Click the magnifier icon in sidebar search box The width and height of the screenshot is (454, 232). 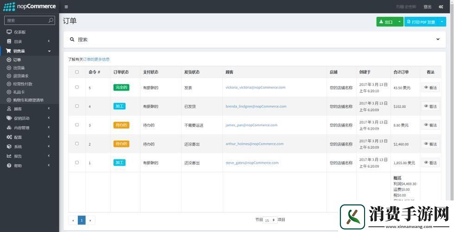[x=51, y=20]
